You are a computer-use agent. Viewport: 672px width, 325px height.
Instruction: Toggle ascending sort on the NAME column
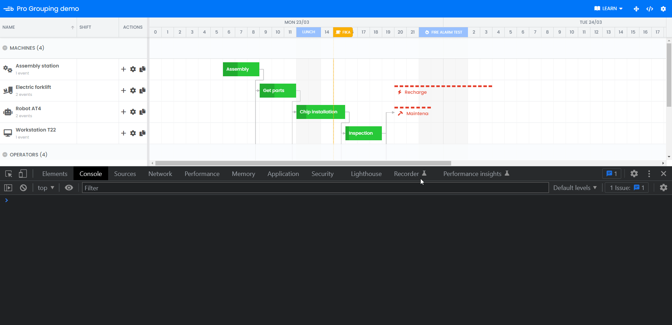[72, 27]
